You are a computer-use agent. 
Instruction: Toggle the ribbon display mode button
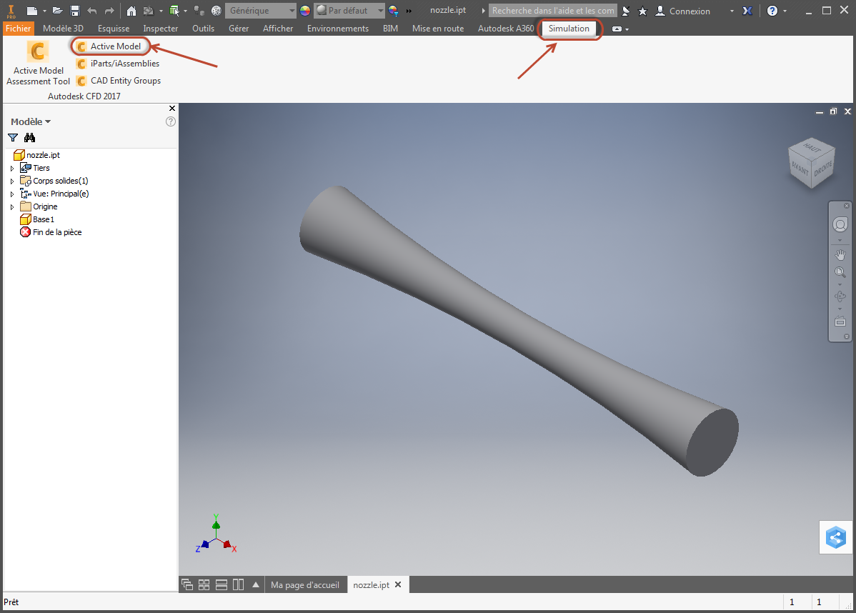(x=617, y=29)
